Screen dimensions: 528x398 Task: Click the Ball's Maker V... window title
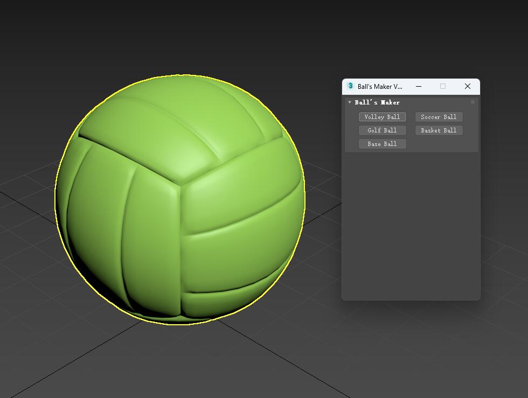[x=380, y=87]
